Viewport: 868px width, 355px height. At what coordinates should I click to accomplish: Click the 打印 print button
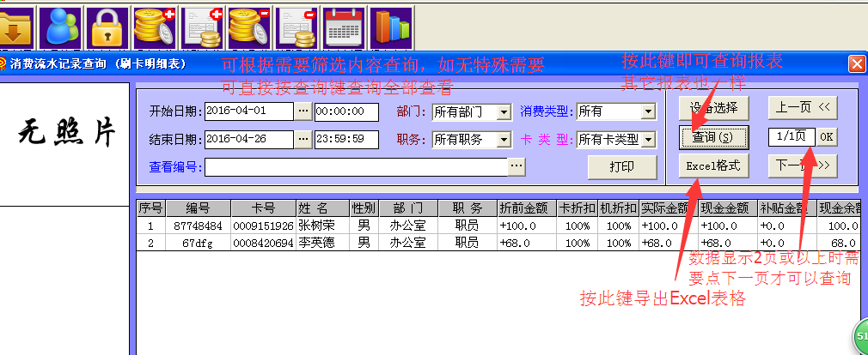click(x=622, y=166)
